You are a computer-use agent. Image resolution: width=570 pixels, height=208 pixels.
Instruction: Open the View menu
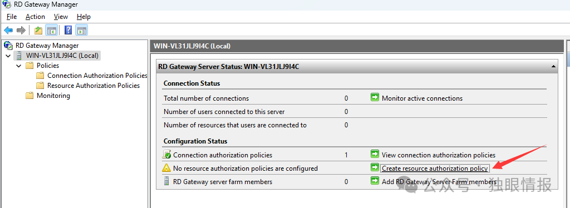[61, 17]
